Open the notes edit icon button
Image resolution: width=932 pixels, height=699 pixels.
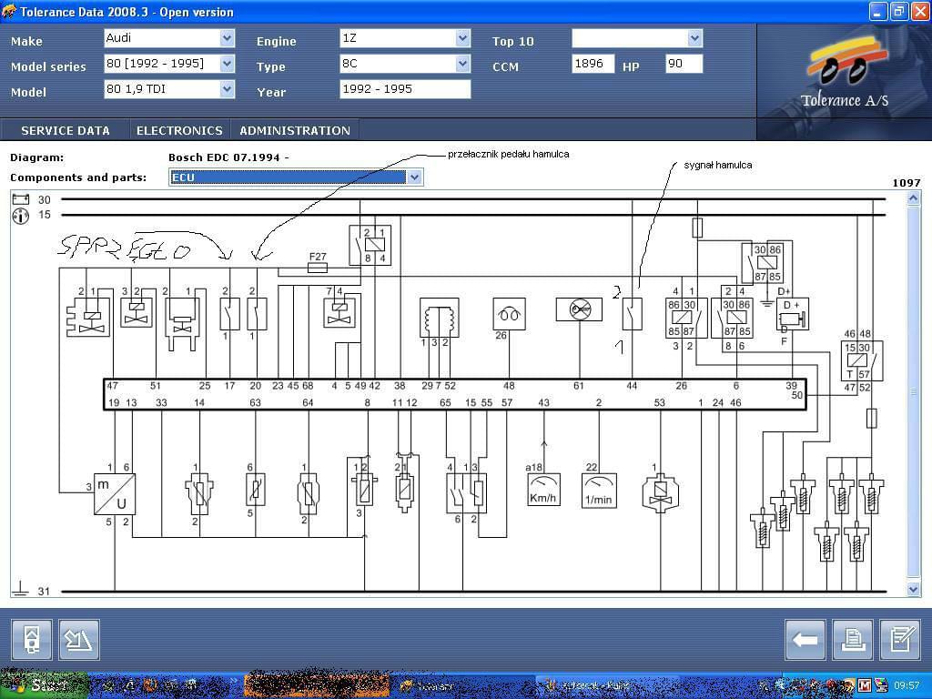[900, 640]
